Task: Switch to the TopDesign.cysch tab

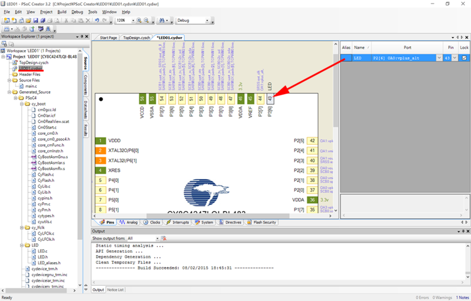Action: [x=137, y=38]
